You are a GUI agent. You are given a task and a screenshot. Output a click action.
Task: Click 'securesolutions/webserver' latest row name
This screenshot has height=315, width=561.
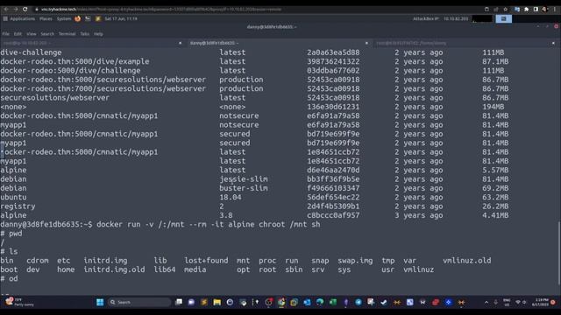coord(54,98)
